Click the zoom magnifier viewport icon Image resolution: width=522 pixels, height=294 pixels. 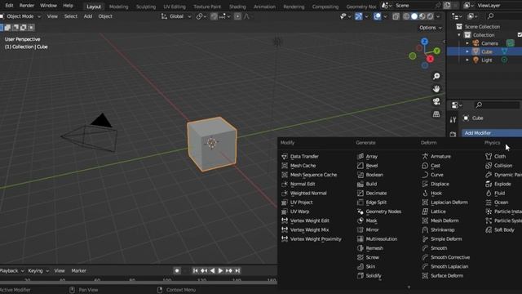(436, 76)
